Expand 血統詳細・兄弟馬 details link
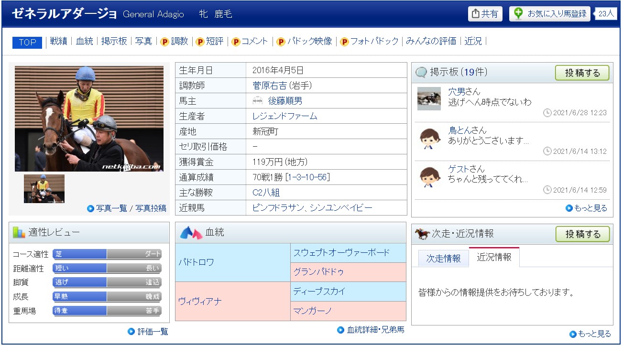 [371, 330]
